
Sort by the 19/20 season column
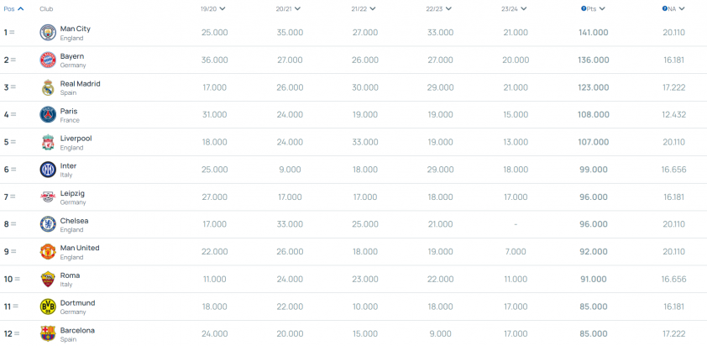tap(213, 8)
